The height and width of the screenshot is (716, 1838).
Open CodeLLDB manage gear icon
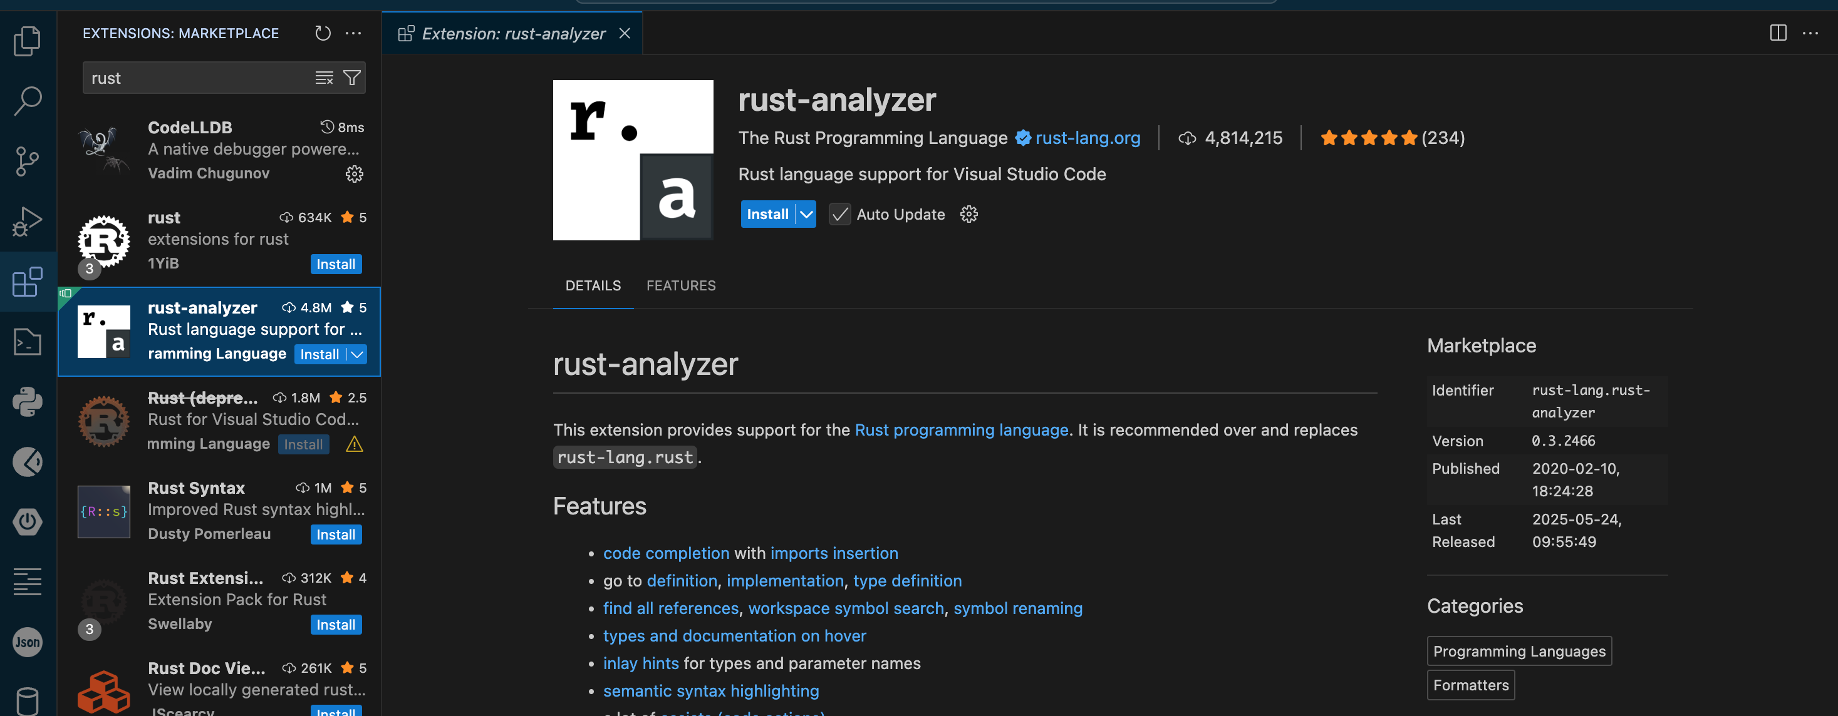pyautogui.click(x=355, y=173)
